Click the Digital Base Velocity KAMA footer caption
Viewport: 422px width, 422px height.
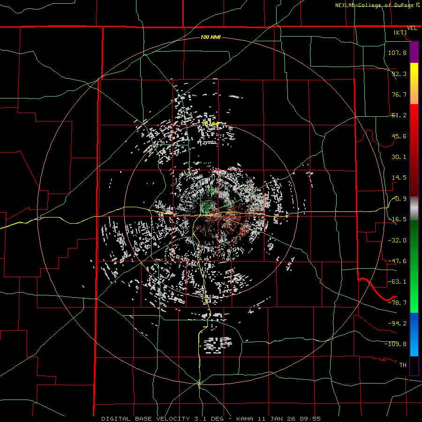211,419
